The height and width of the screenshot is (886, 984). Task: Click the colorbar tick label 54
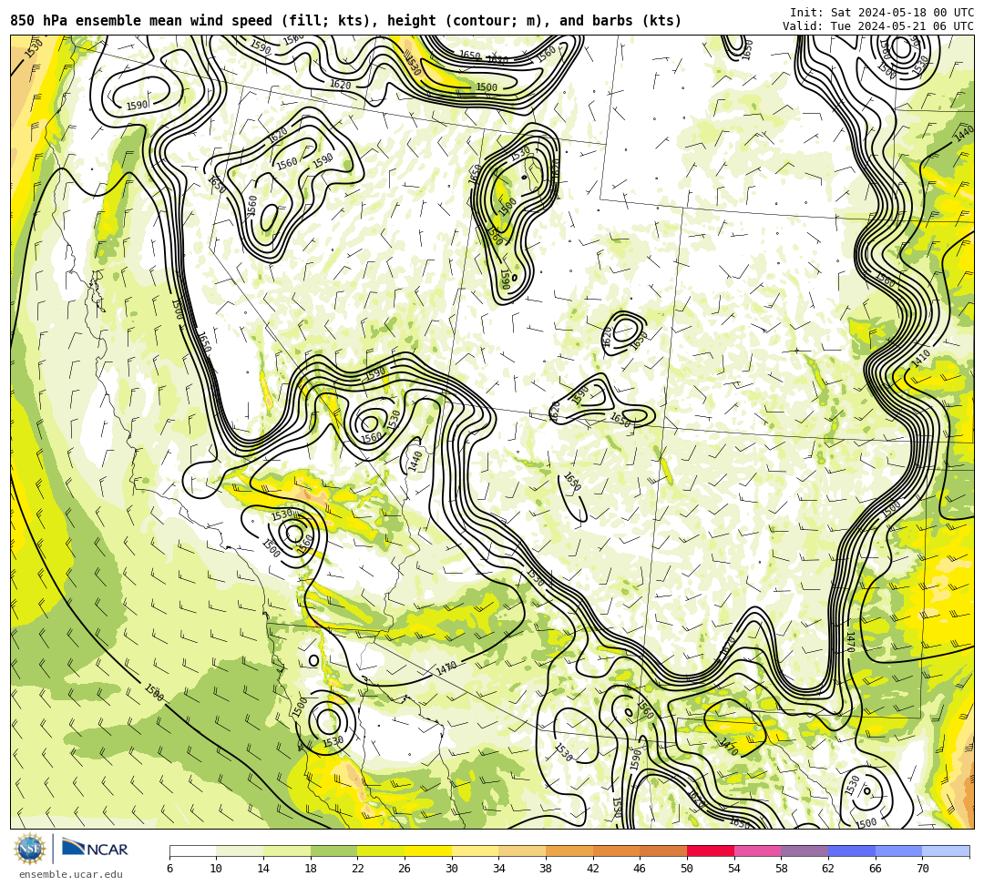[734, 869]
